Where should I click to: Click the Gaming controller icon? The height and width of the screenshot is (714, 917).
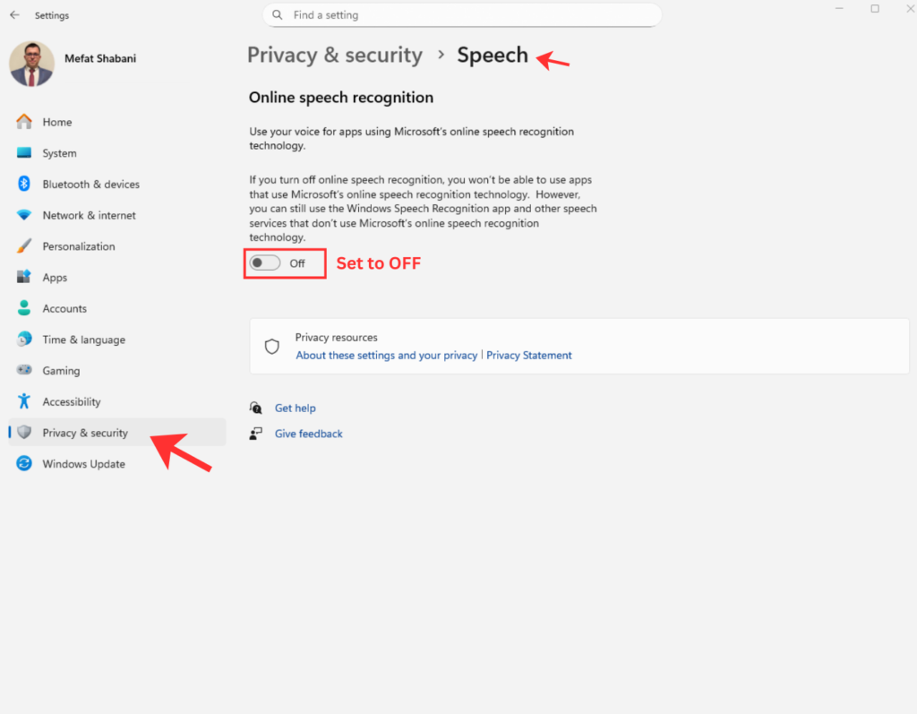click(x=24, y=371)
